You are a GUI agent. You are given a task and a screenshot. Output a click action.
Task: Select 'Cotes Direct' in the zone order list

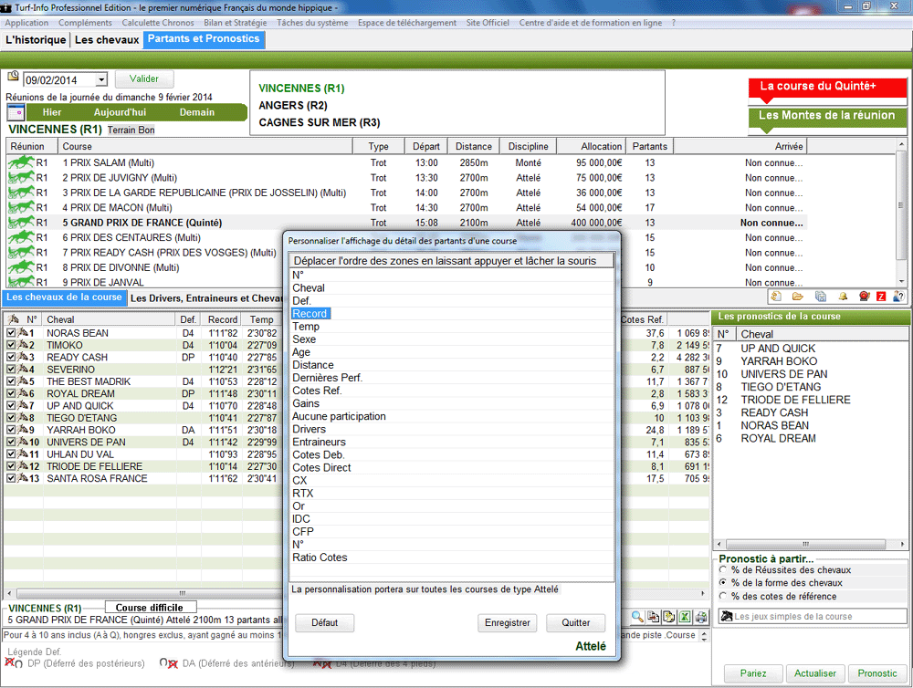pyautogui.click(x=321, y=467)
